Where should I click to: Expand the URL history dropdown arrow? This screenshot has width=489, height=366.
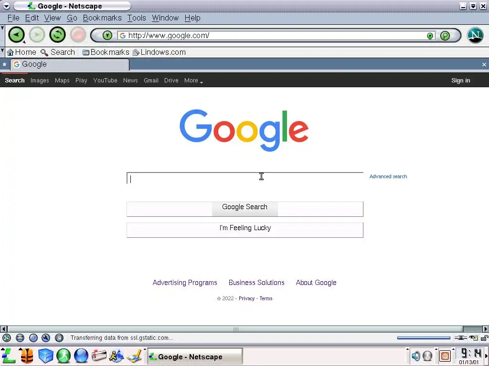coord(430,36)
